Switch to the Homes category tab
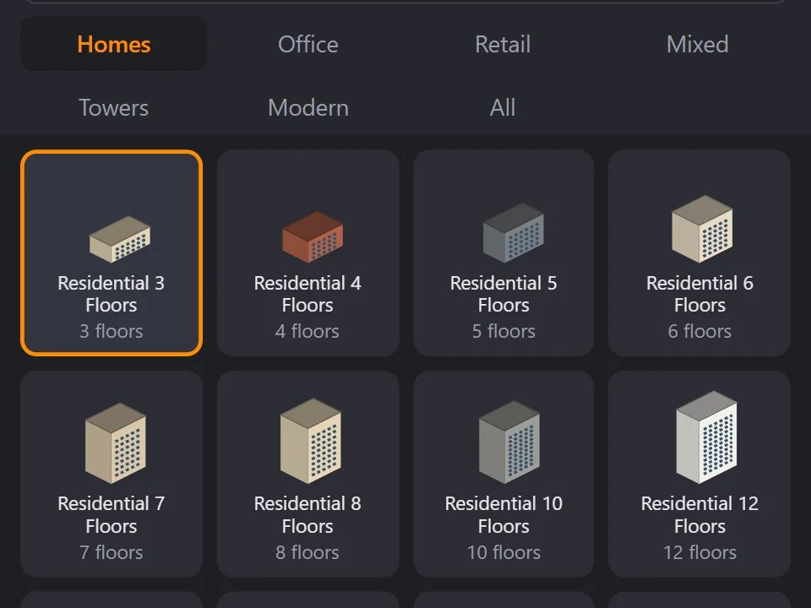This screenshot has width=811, height=608. [x=113, y=44]
